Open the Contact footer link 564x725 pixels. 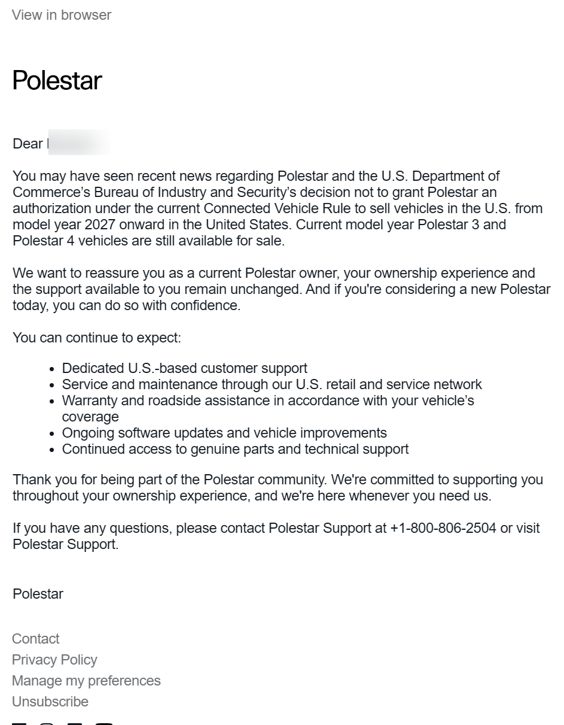click(36, 639)
